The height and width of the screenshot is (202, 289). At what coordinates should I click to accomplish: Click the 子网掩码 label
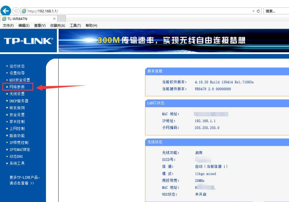pos(171,128)
